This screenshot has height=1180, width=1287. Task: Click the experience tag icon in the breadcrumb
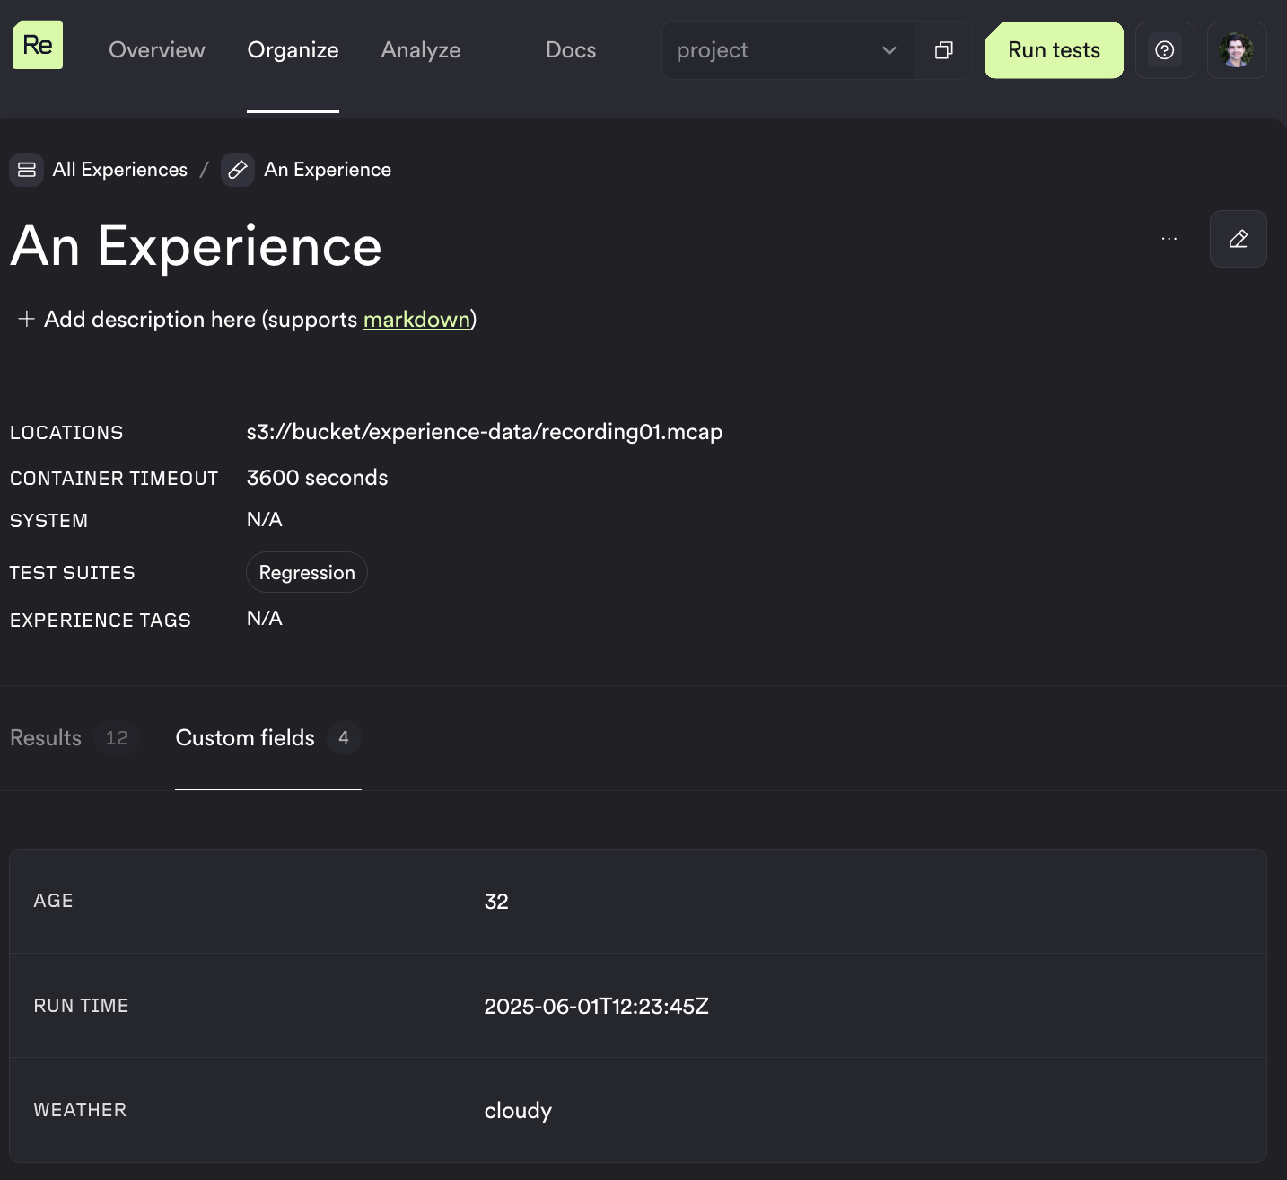(237, 170)
